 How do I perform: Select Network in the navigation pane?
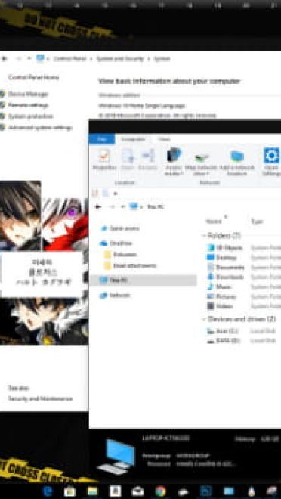115,296
